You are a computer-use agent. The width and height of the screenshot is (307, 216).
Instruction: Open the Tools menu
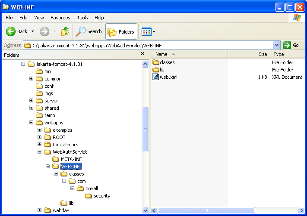pos(82,18)
